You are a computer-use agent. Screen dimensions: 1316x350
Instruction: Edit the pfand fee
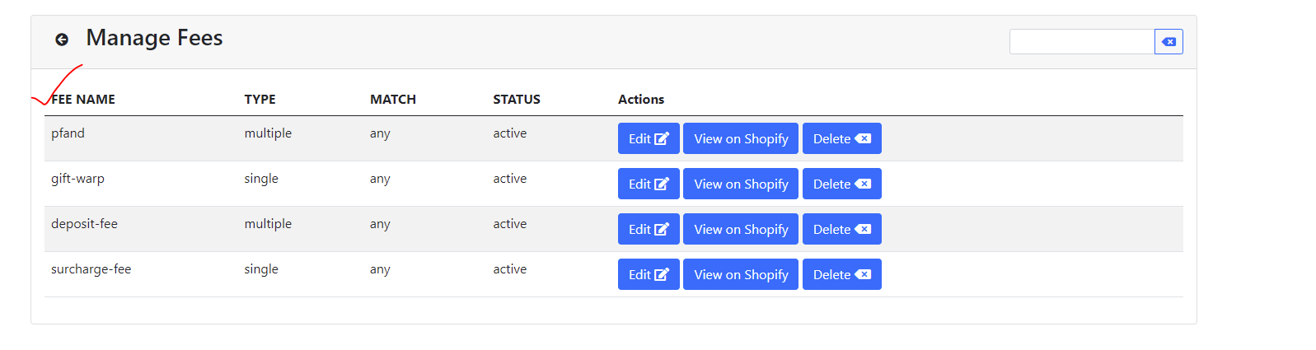coord(649,138)
